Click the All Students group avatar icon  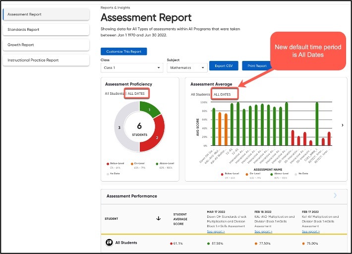pyautogui.click(x=110, y=243)
